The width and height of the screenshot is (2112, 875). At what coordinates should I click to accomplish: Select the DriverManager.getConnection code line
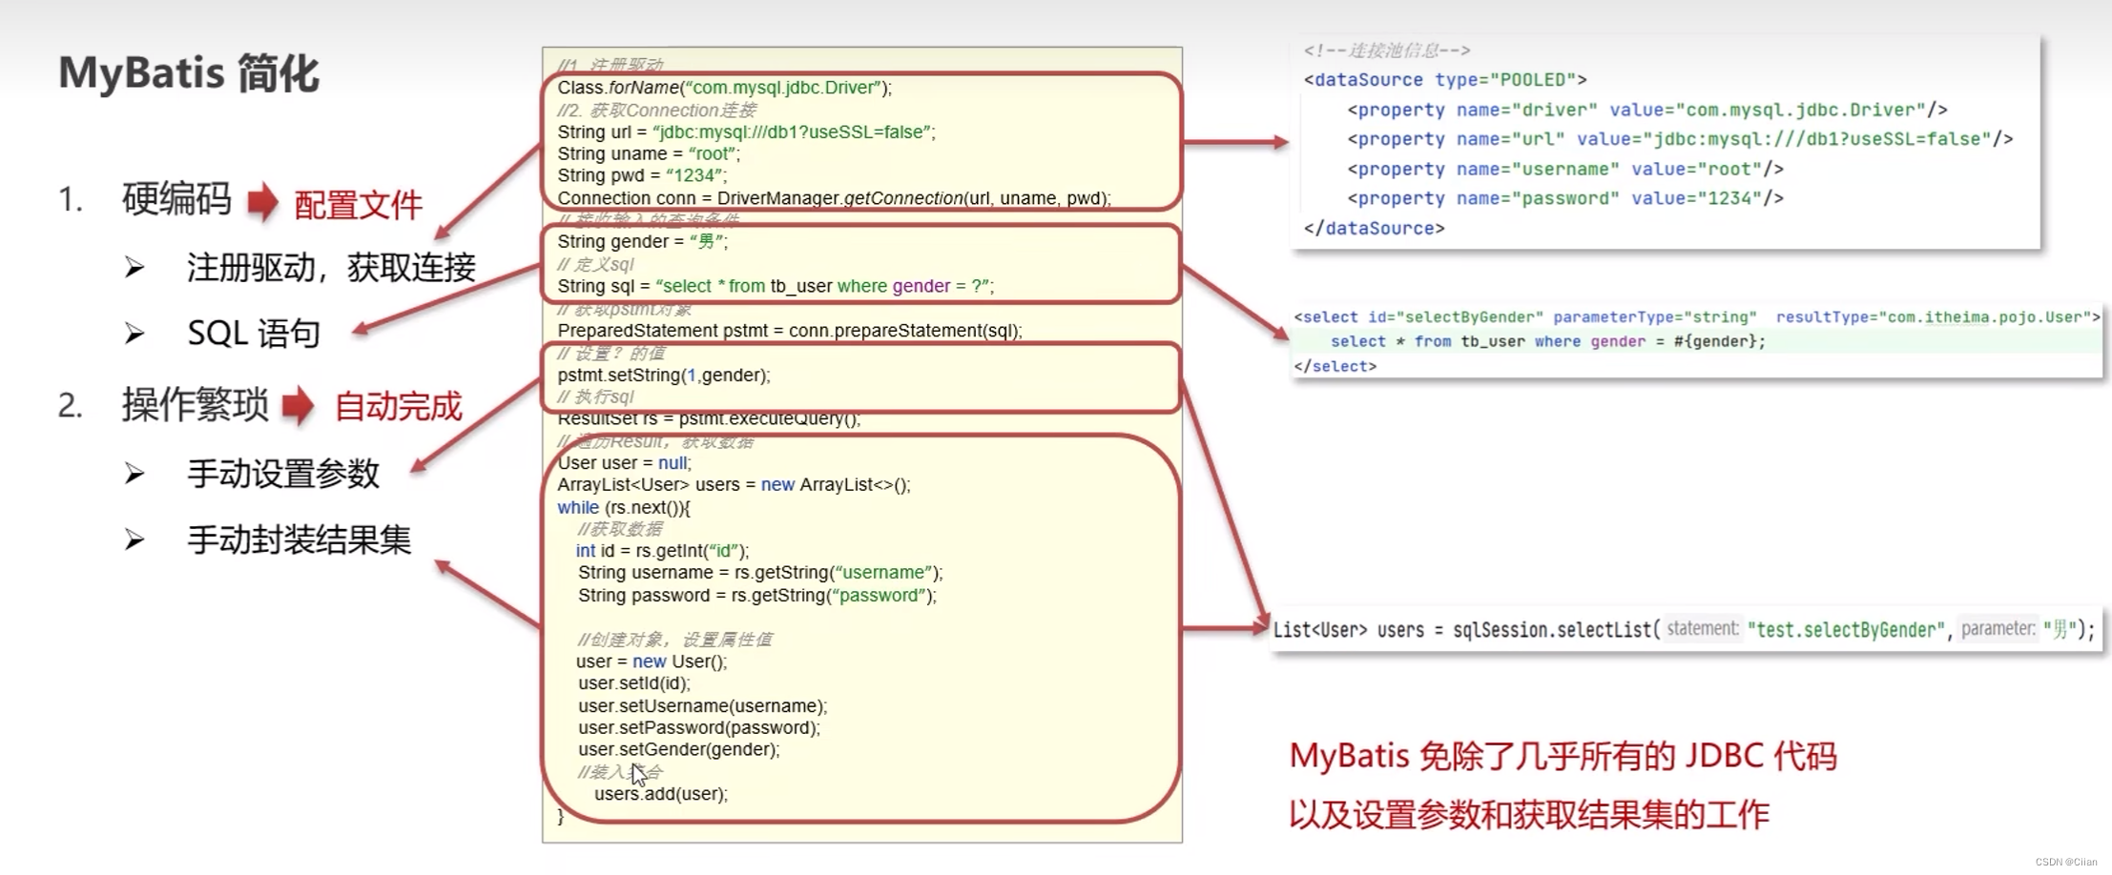click(835, 198)
